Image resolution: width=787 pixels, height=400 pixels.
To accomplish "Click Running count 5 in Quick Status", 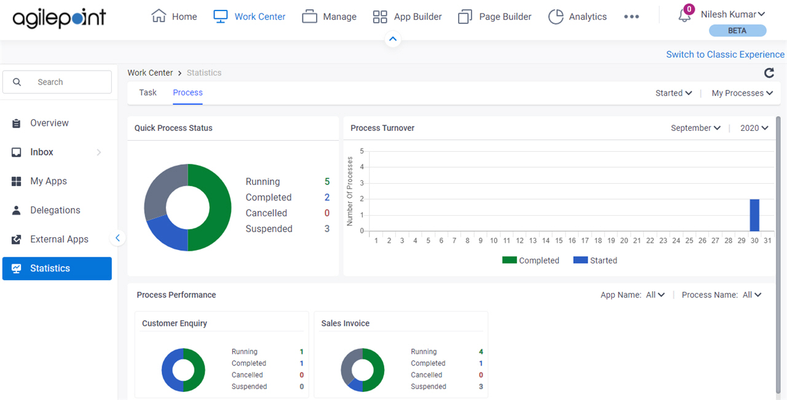I will pos(327,181).
